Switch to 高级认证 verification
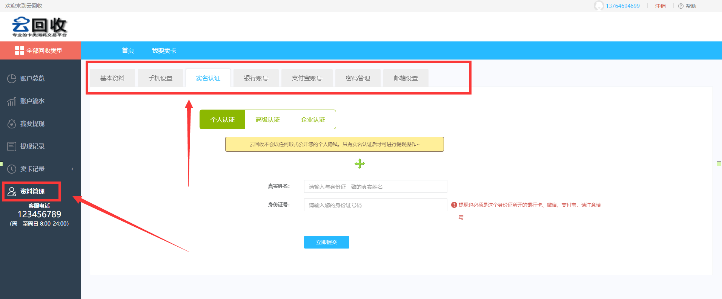Viewport: 722px width, 299px height. tap(268, 119)
